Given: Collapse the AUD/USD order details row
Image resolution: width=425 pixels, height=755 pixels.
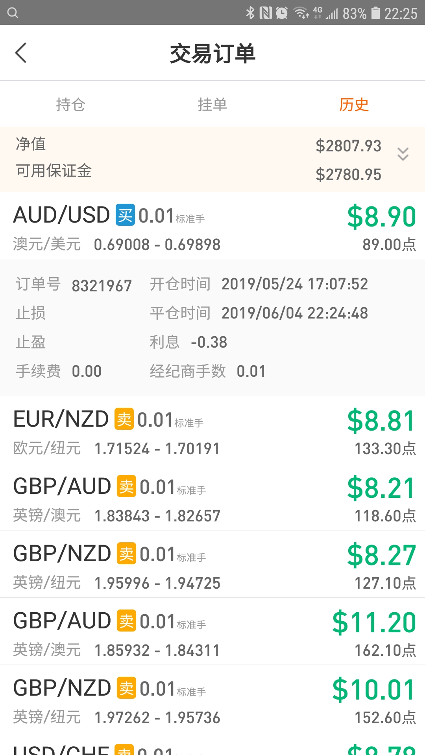Looking at the screenshot, I should [x=213, y=226].
